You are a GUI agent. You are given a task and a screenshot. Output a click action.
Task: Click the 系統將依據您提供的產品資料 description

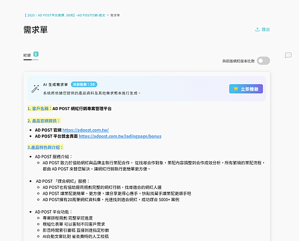(x=92, y=93)
